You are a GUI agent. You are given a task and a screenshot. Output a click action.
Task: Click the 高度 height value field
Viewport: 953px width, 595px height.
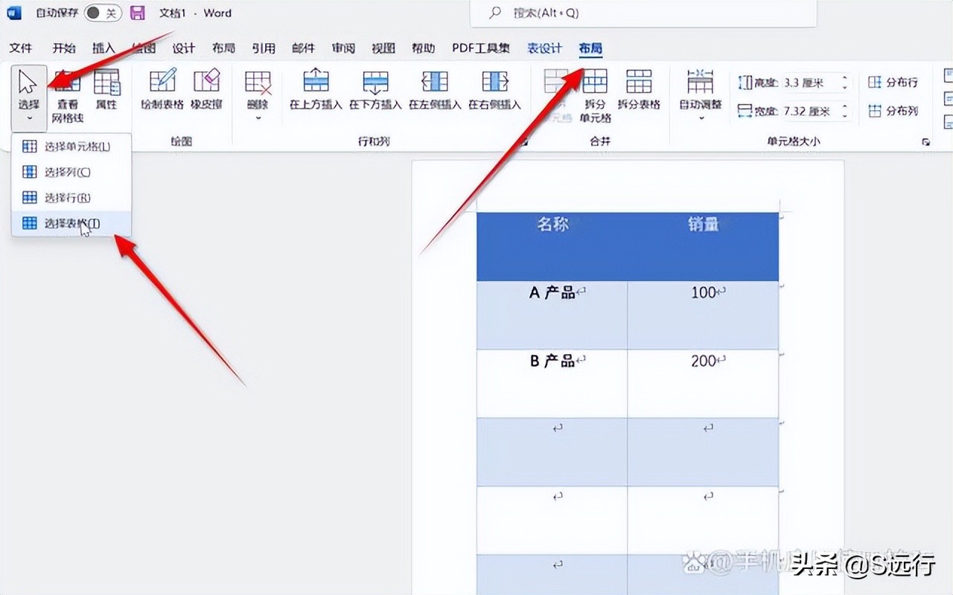click(809, 83)
